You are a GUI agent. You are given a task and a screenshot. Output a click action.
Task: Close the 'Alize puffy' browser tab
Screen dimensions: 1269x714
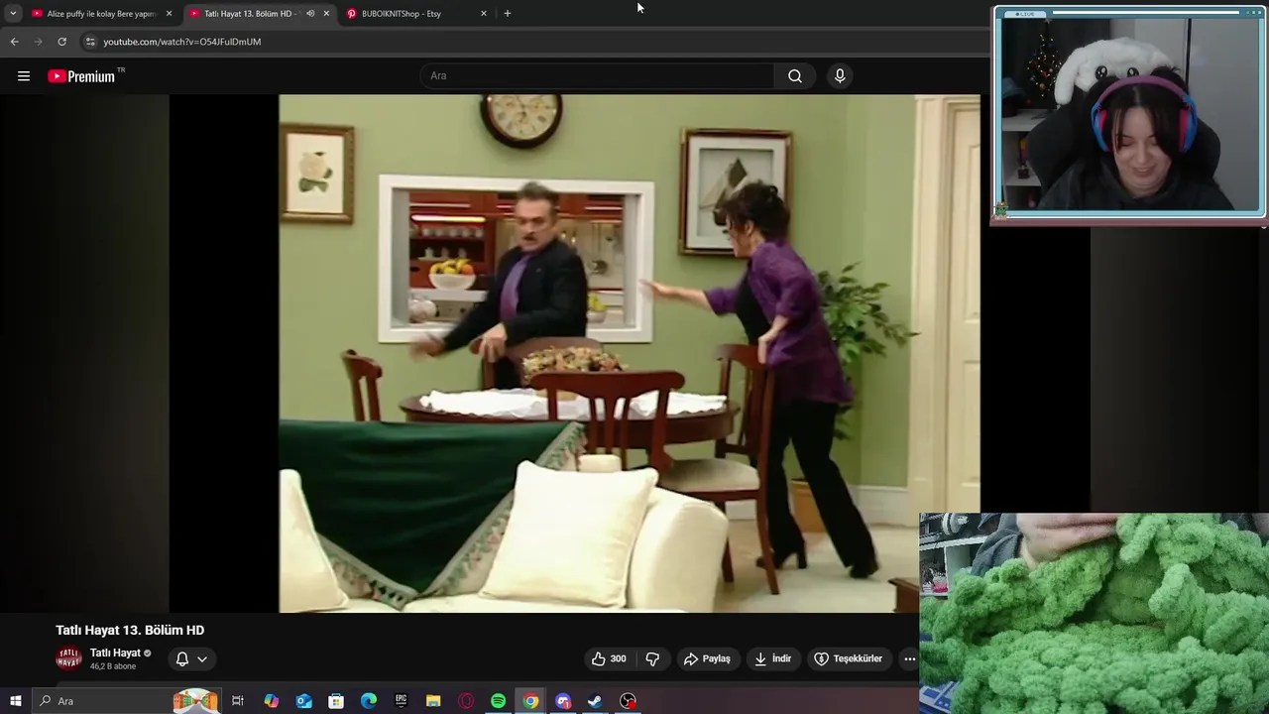pos(169,14)
